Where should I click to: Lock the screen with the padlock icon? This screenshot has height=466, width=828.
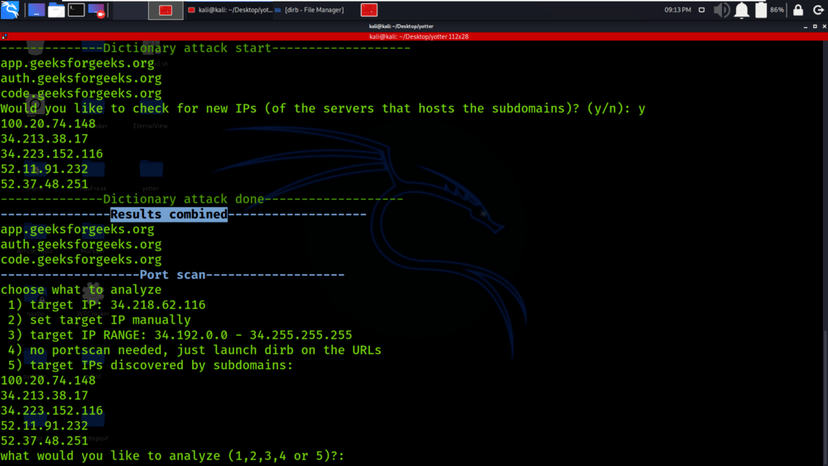click(798, 10)
